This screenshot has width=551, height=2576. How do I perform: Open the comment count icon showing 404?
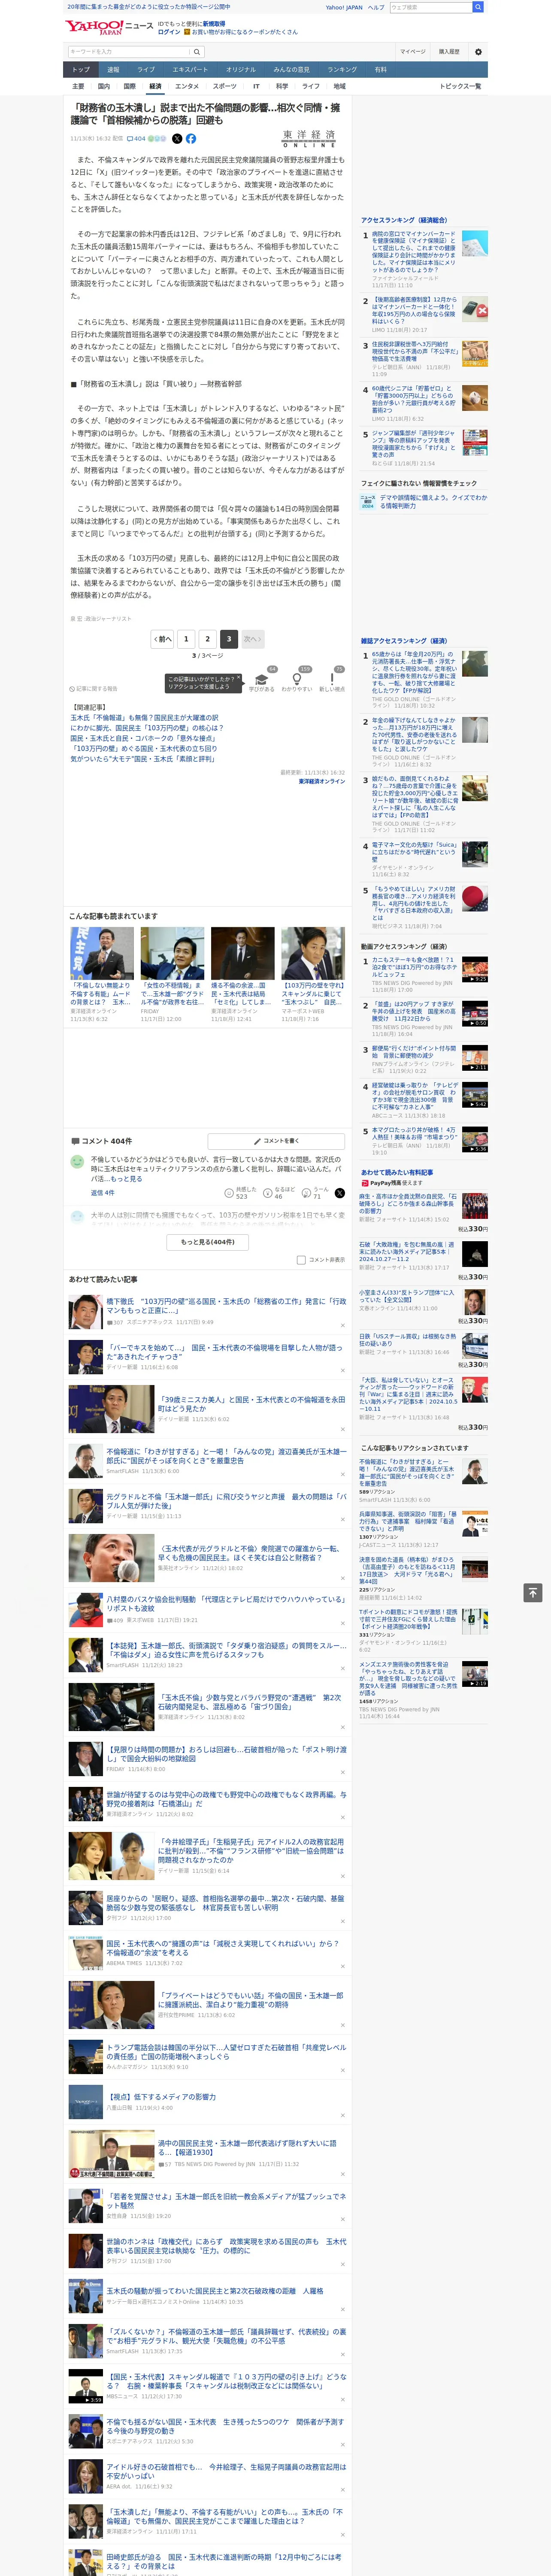pos(136,139)
